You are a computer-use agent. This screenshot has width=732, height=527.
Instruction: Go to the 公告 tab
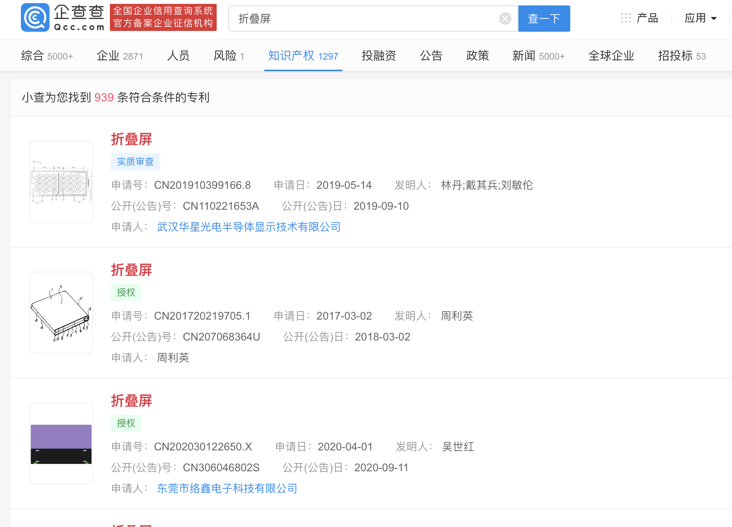coord(431,56)
